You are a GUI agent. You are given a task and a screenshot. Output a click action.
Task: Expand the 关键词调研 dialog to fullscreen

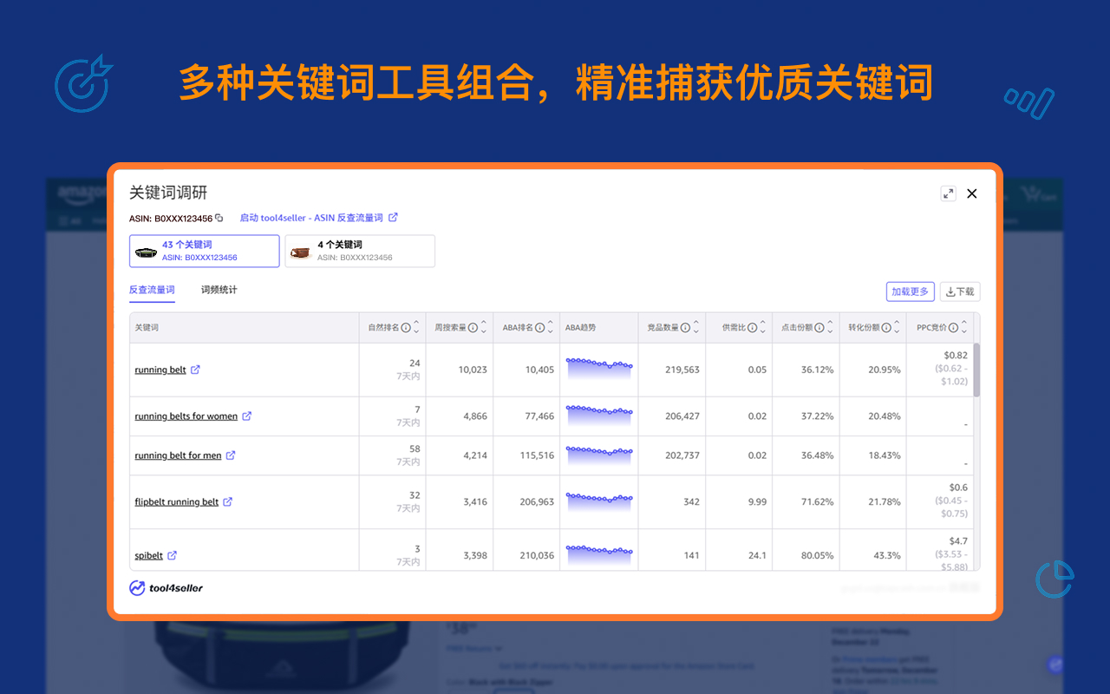(x=949, y=193)
